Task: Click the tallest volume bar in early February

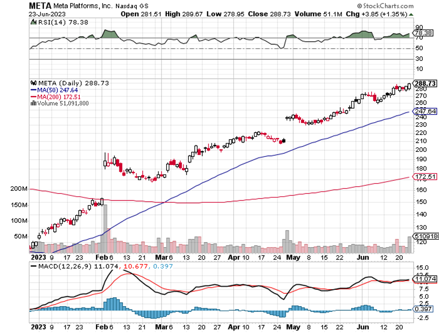Action: (105, 229)
